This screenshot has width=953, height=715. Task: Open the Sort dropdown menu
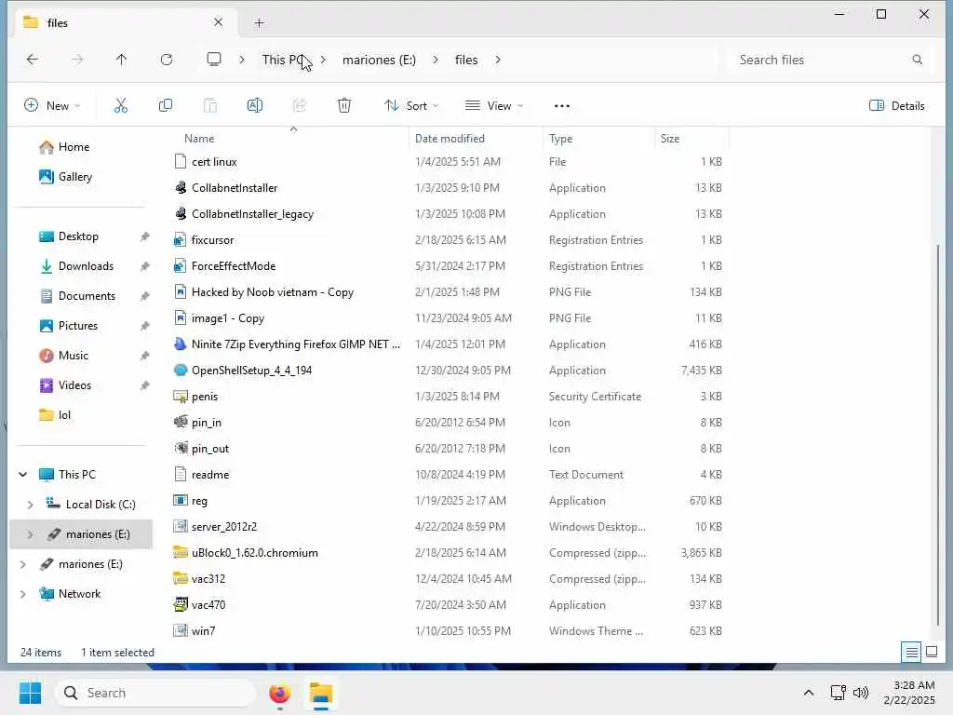[410, 106]
